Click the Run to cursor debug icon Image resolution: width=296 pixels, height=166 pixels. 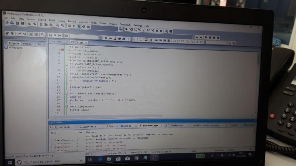pyautogui.click(x=131, y=29)
